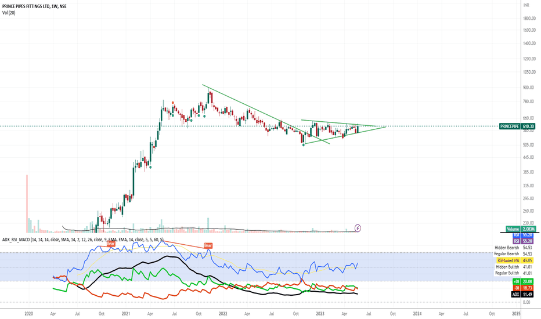This screenshot has width=541, height=319.
Task: Click the Hidden Bullish 41.01 label
Action: point(514,267)
